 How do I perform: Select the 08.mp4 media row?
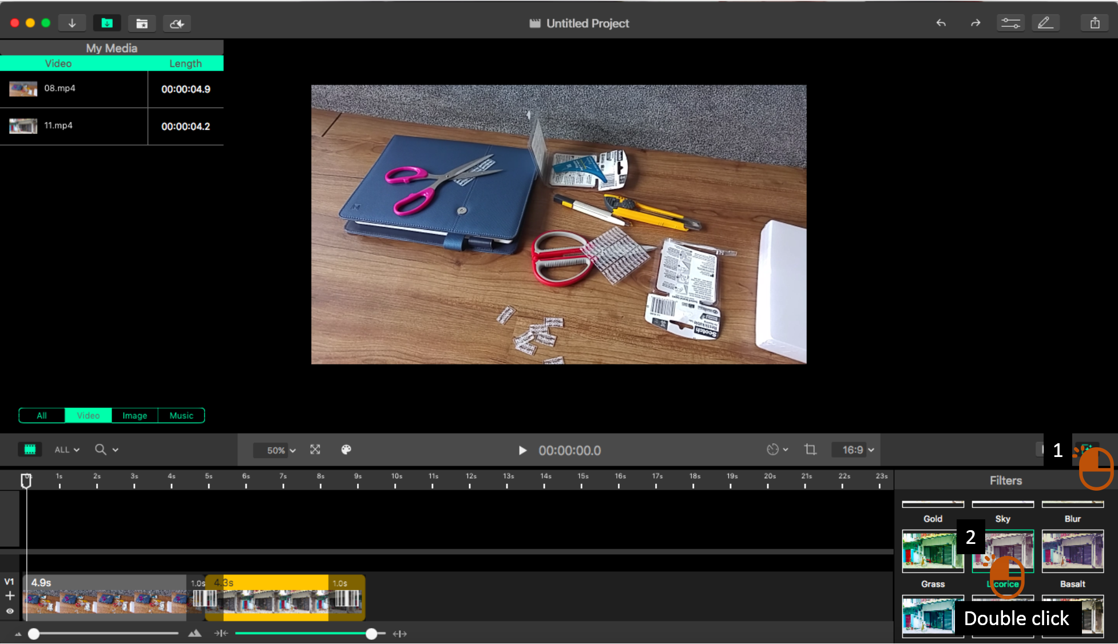pyautogui.click(x=112, y=89)
